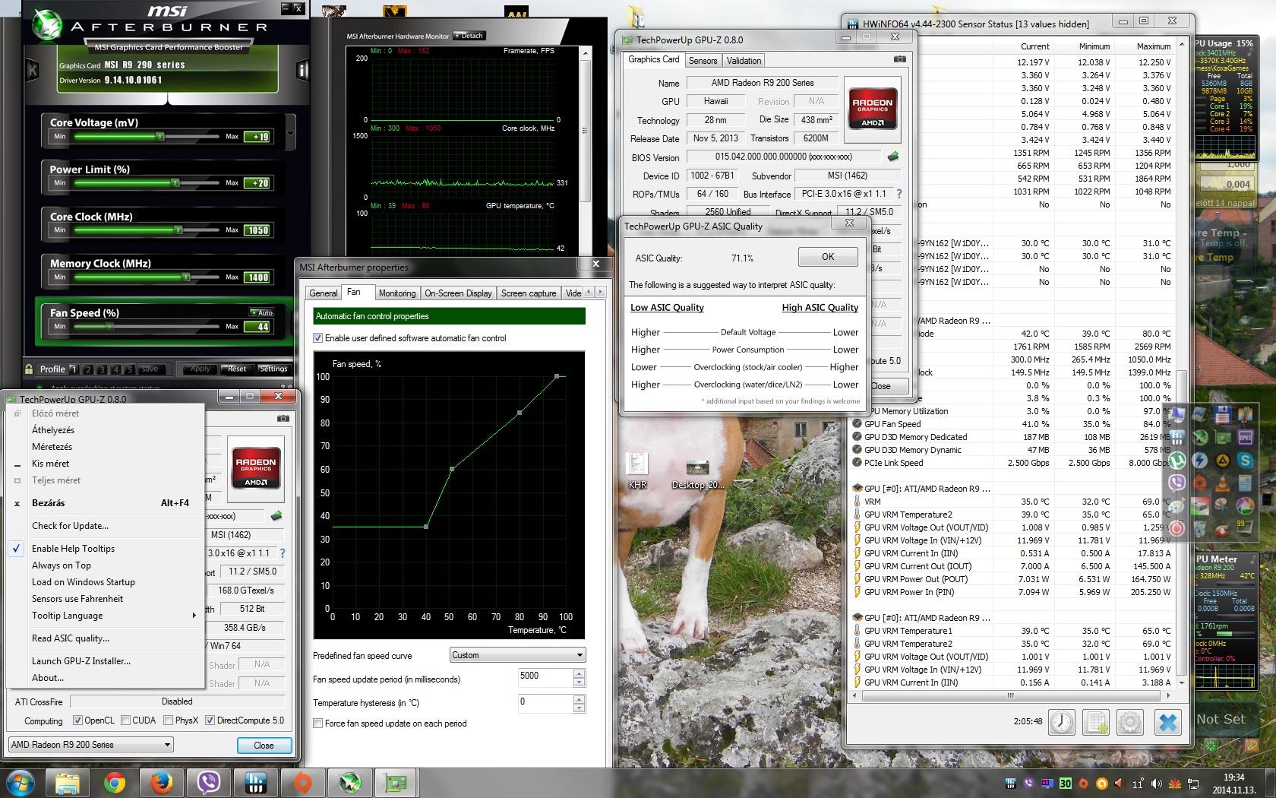Switch to the Sensors tab in GPU-Z
Viewport: 1276px width, 798px height.
(703, 61)
